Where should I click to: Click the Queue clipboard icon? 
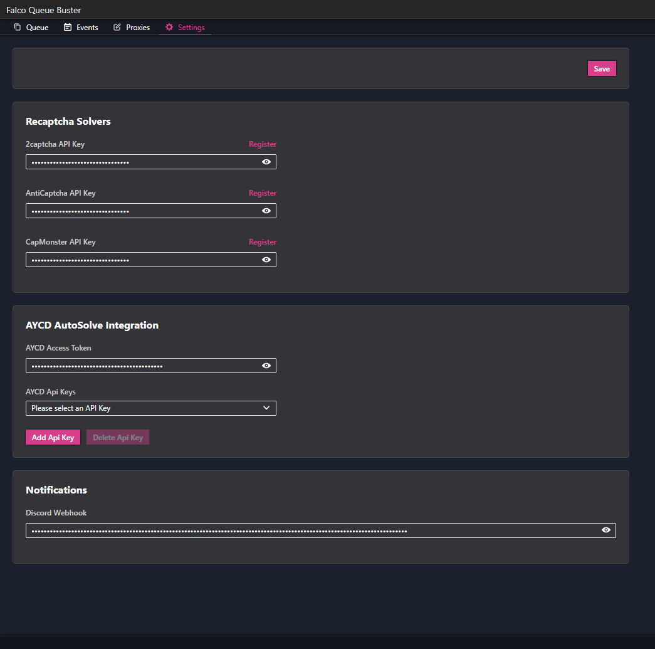18,27
